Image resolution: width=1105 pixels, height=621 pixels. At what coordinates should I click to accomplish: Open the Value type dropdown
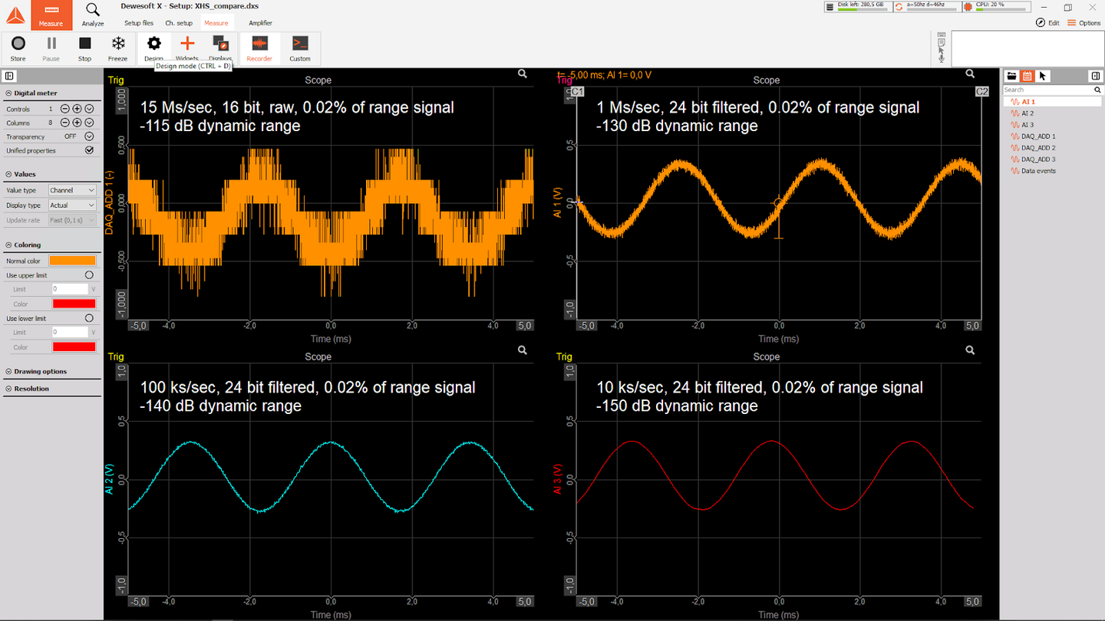[x=71, y=189]
